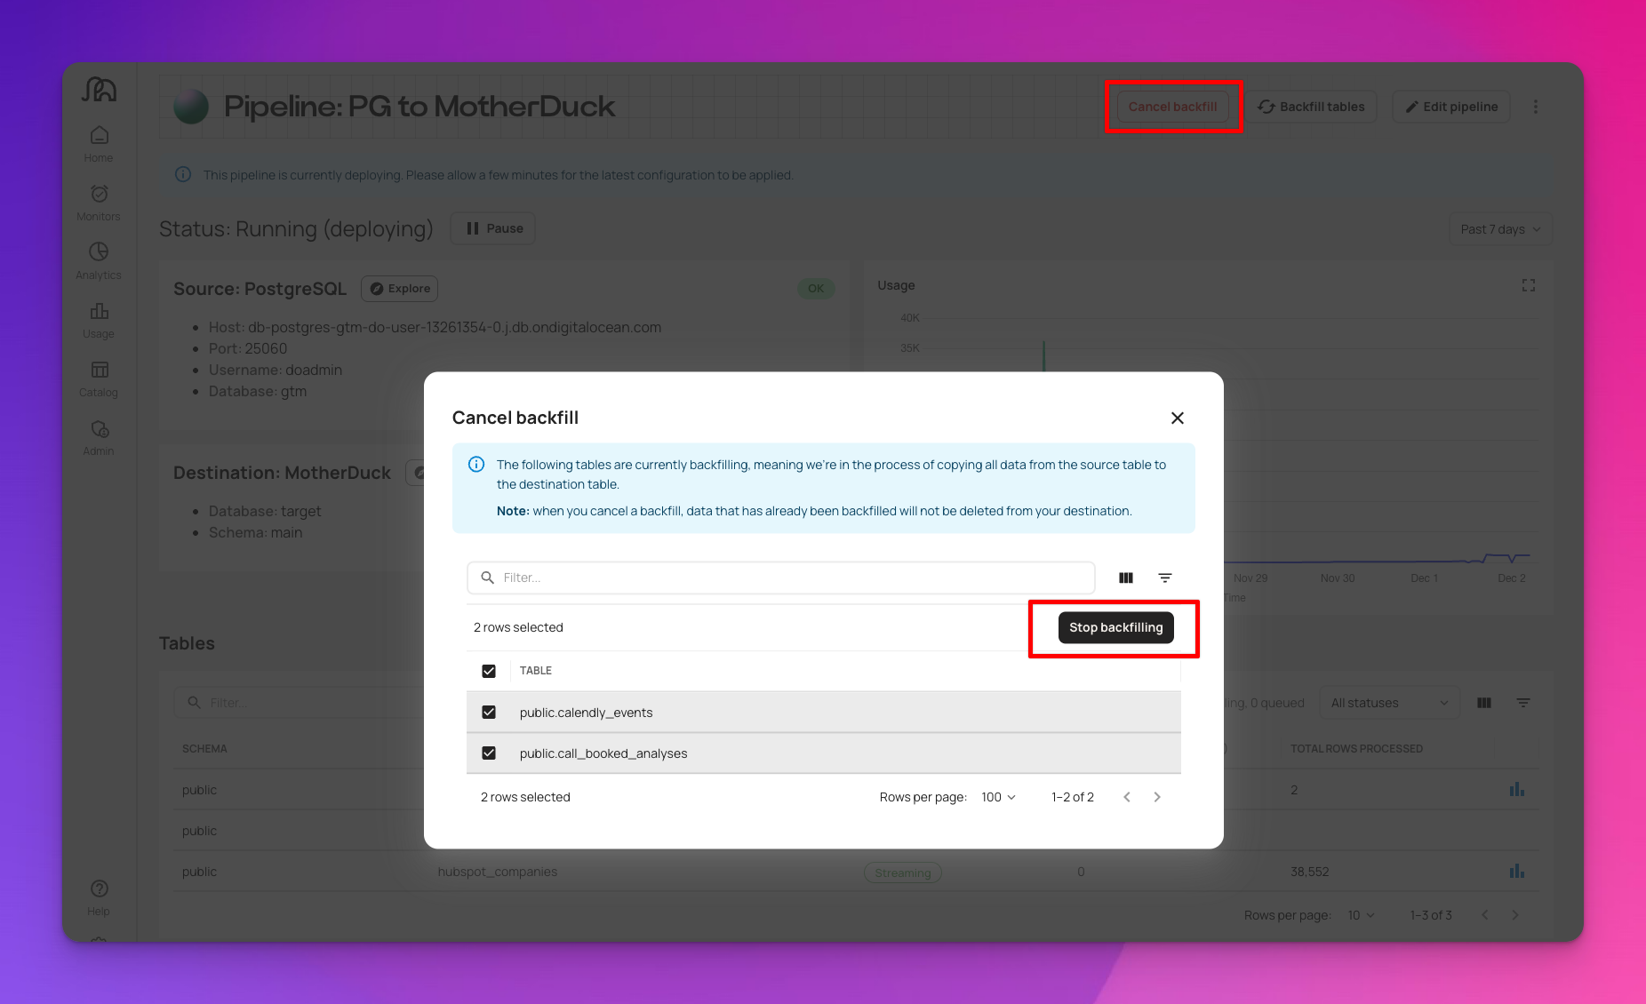Expand the Usage chart to fullscreen
Screen dimensions: 1646x1004
click(x=1529, y=285)
